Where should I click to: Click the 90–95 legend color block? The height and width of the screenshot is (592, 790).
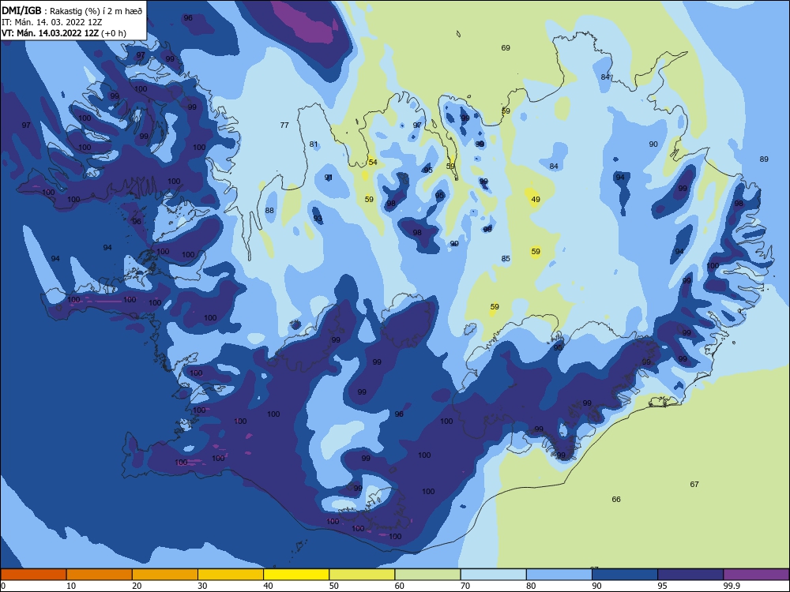625,575
